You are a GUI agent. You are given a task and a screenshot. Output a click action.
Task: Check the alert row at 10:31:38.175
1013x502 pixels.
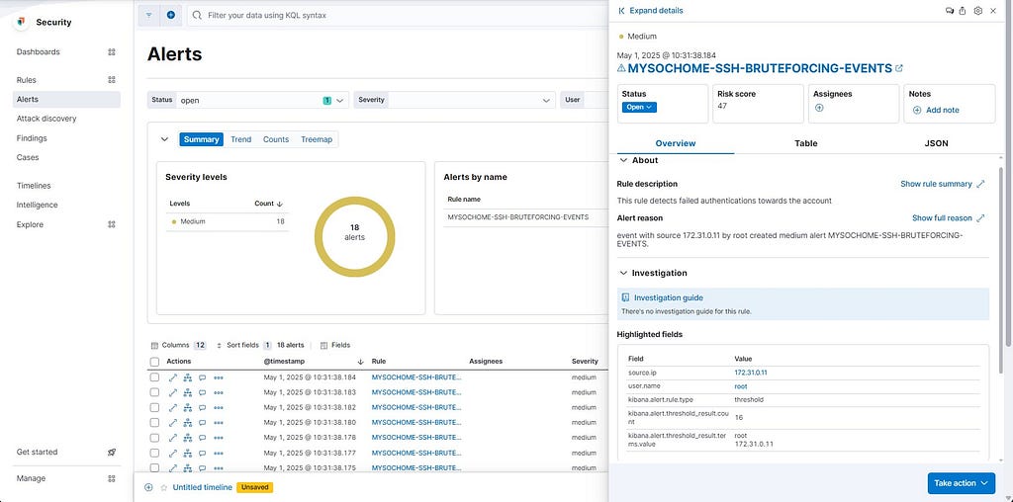pyautogui.click(x=154, y=467)
